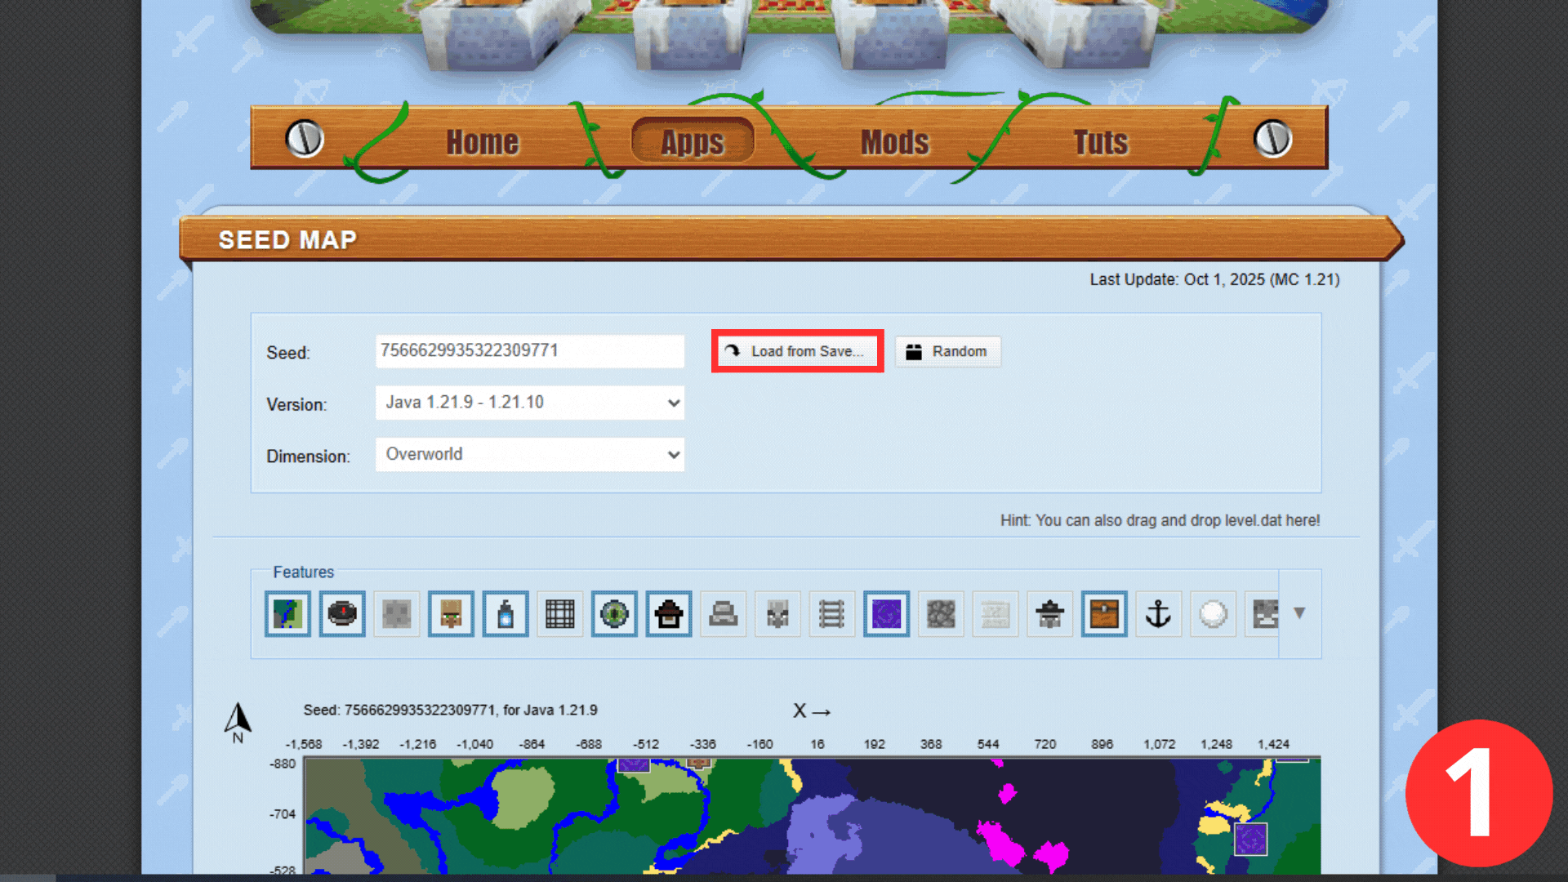Screen dimensions: 1568x882
Task: Open the Home navigation tab
Action: [x=482, y=142]
